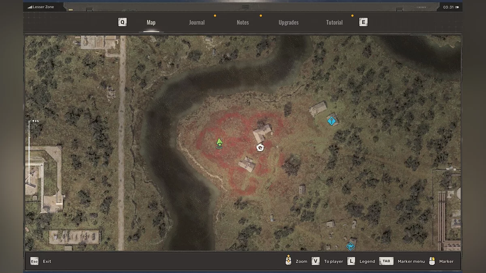
Task: Click the orange notification dot on Journal
Action: coord(215,16)
